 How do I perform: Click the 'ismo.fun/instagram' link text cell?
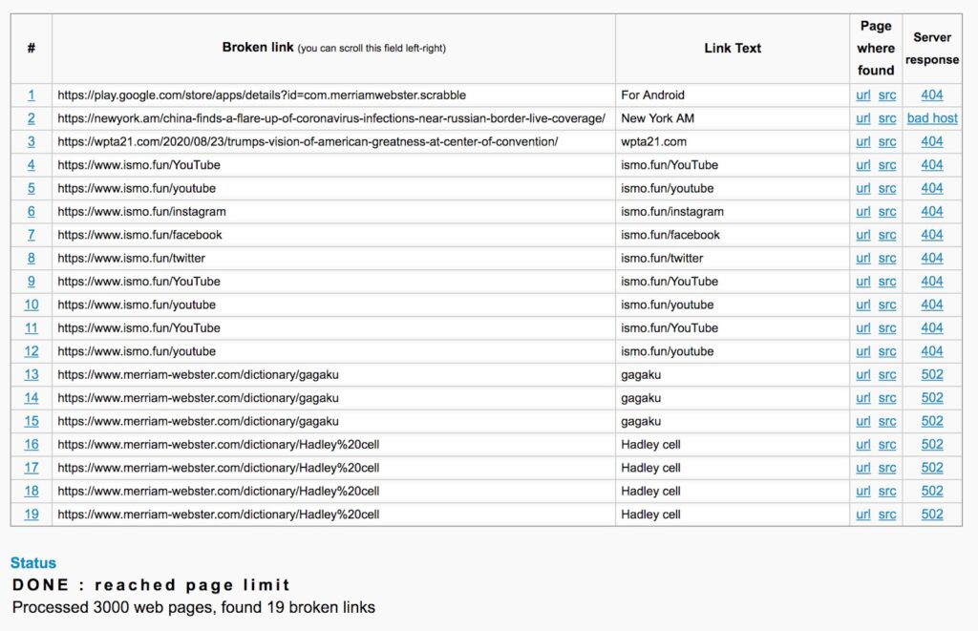point(733,211)
